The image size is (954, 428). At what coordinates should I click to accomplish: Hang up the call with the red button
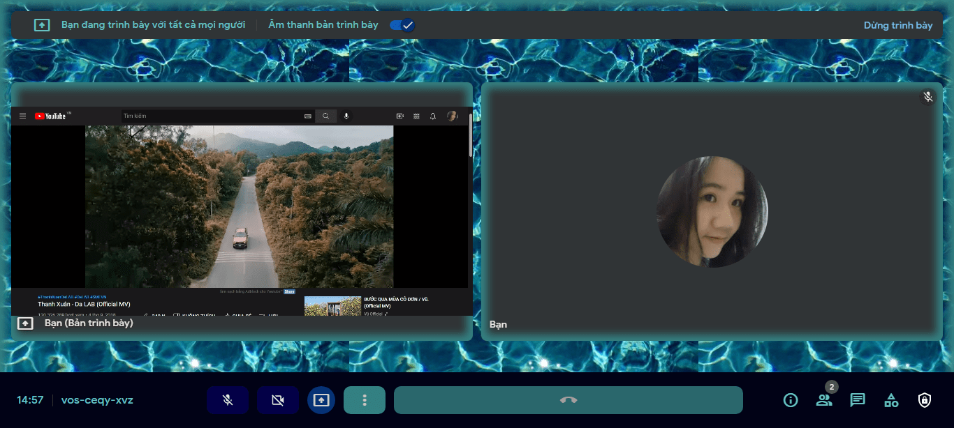point(568,400)
